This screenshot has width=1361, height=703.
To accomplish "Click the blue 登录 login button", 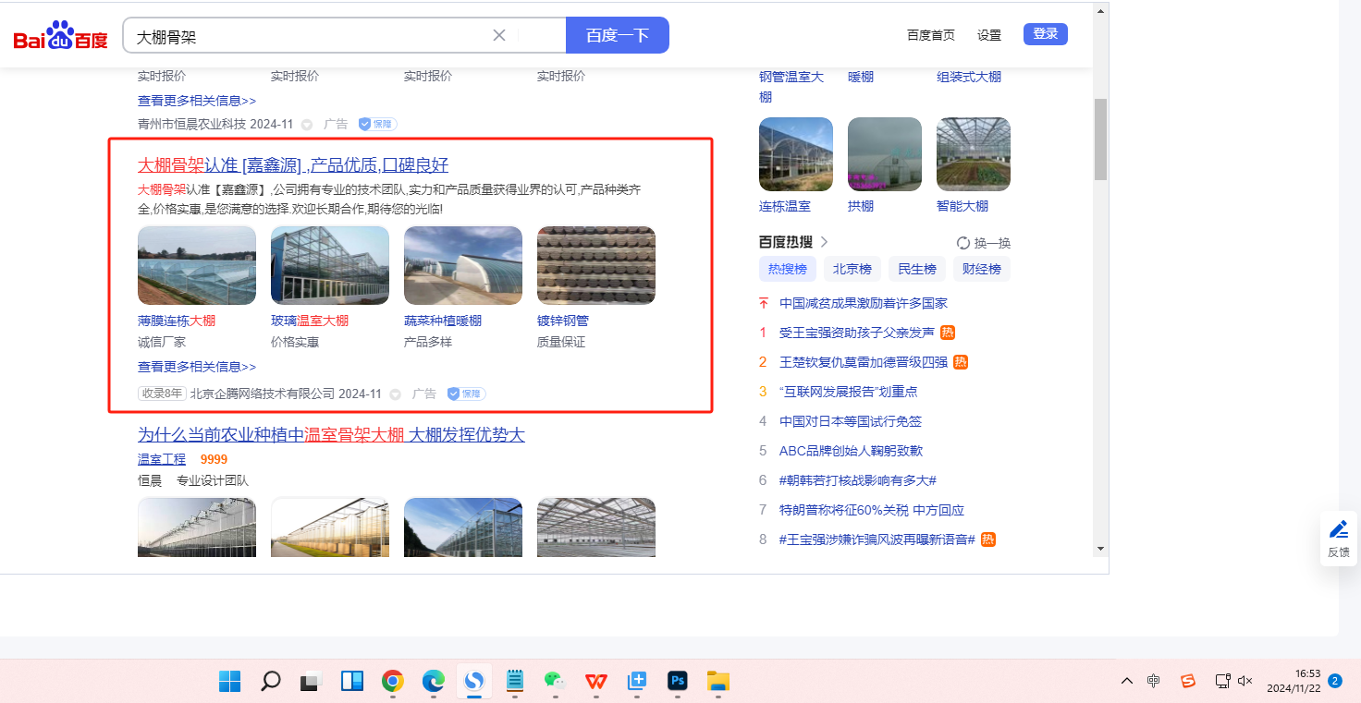I will point(1045,34).
